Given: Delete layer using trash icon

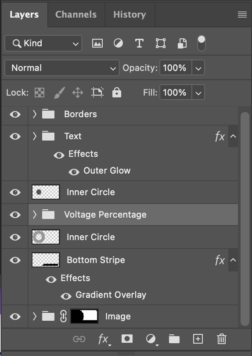Looking at the screenshot, I should point(221,339).
